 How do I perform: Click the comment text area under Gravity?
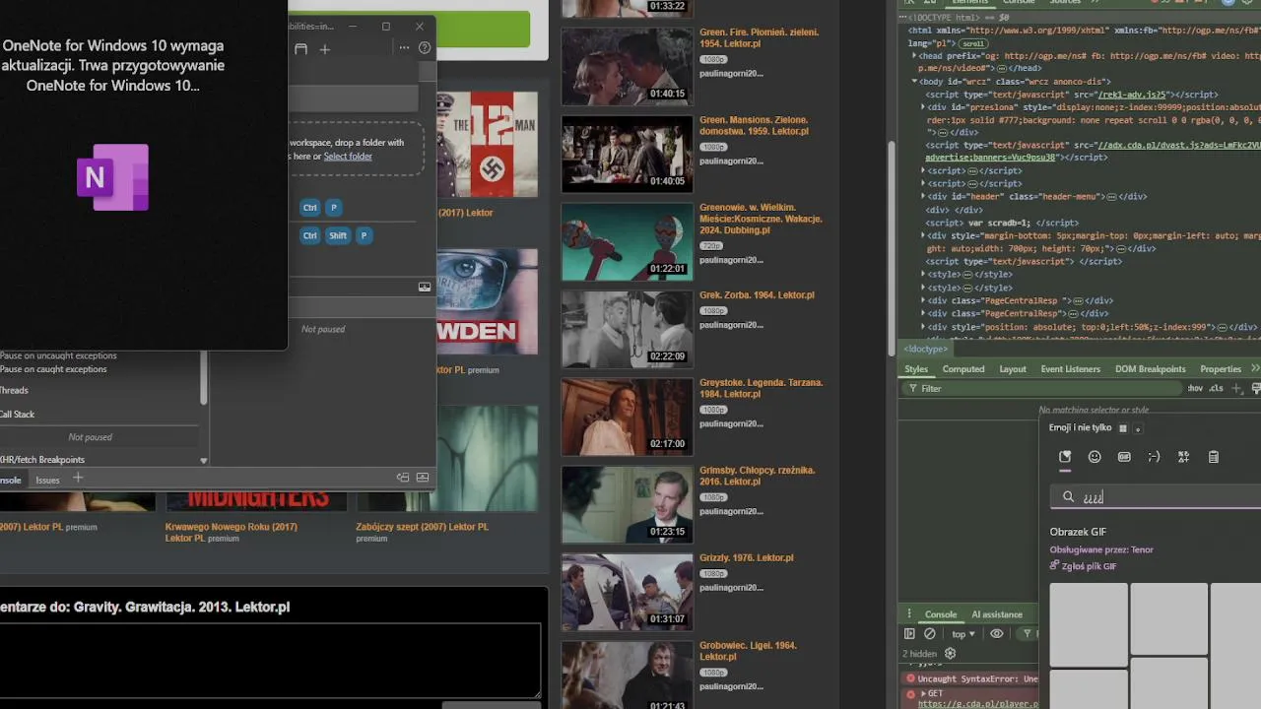pyautogui.click(x=270, y=660)
